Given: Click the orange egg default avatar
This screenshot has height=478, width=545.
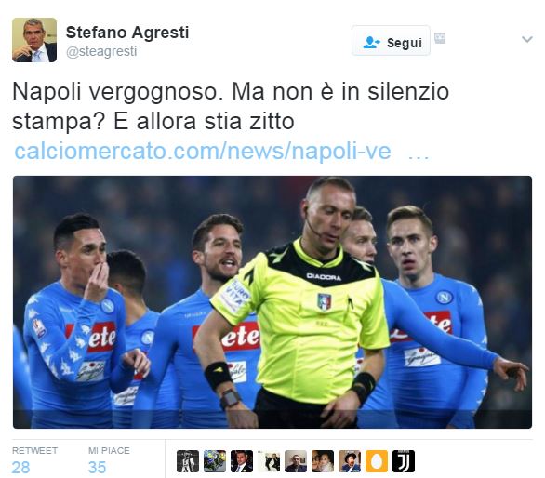Looking at the screenshot, I should pos(377,461).
